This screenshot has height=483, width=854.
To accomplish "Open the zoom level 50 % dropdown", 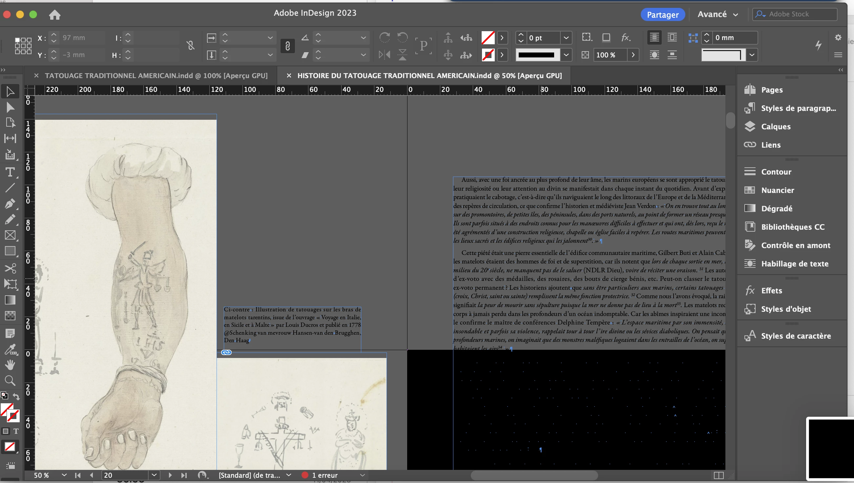I will click(64, 475).
